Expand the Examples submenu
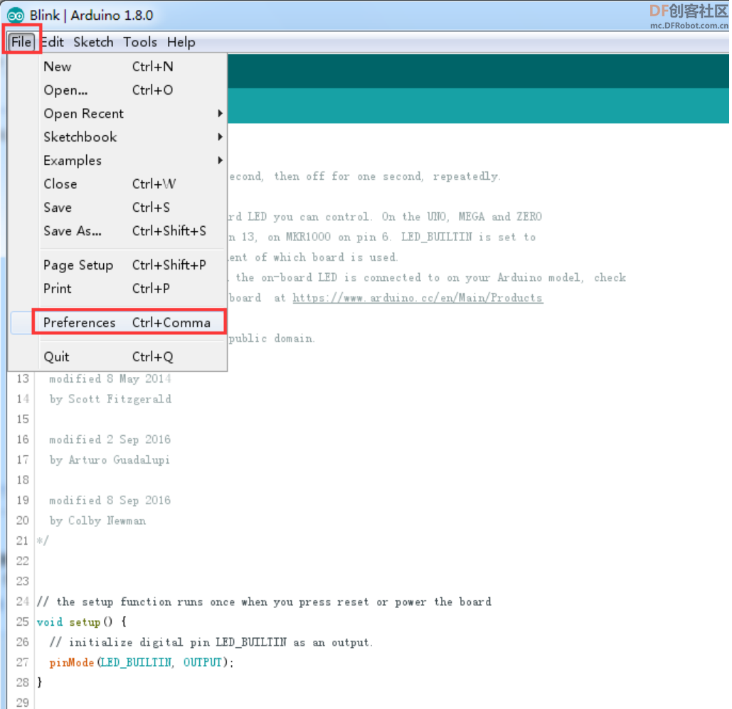The height and width of the screenshot is (709, 732). [x=117, y=161]
